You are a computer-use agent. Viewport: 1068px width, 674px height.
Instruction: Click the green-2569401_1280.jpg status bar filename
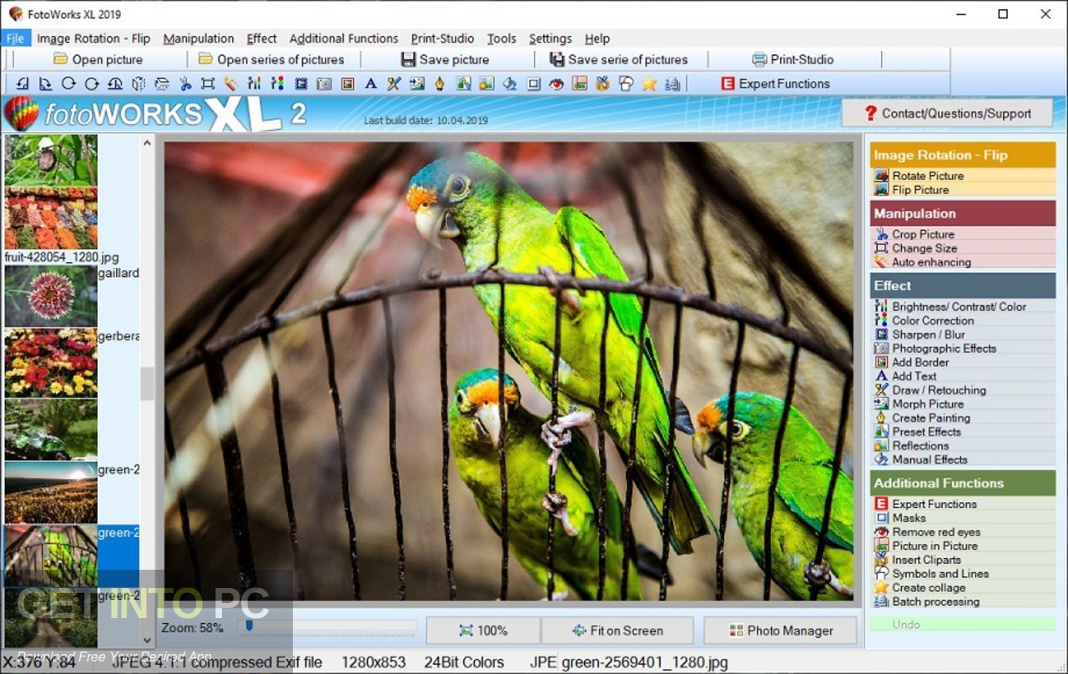click(644, 663)
